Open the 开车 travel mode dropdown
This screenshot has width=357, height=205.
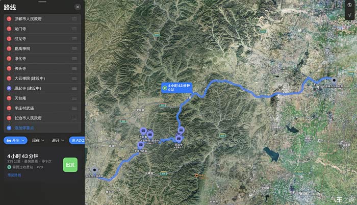(x=15, y=140)
